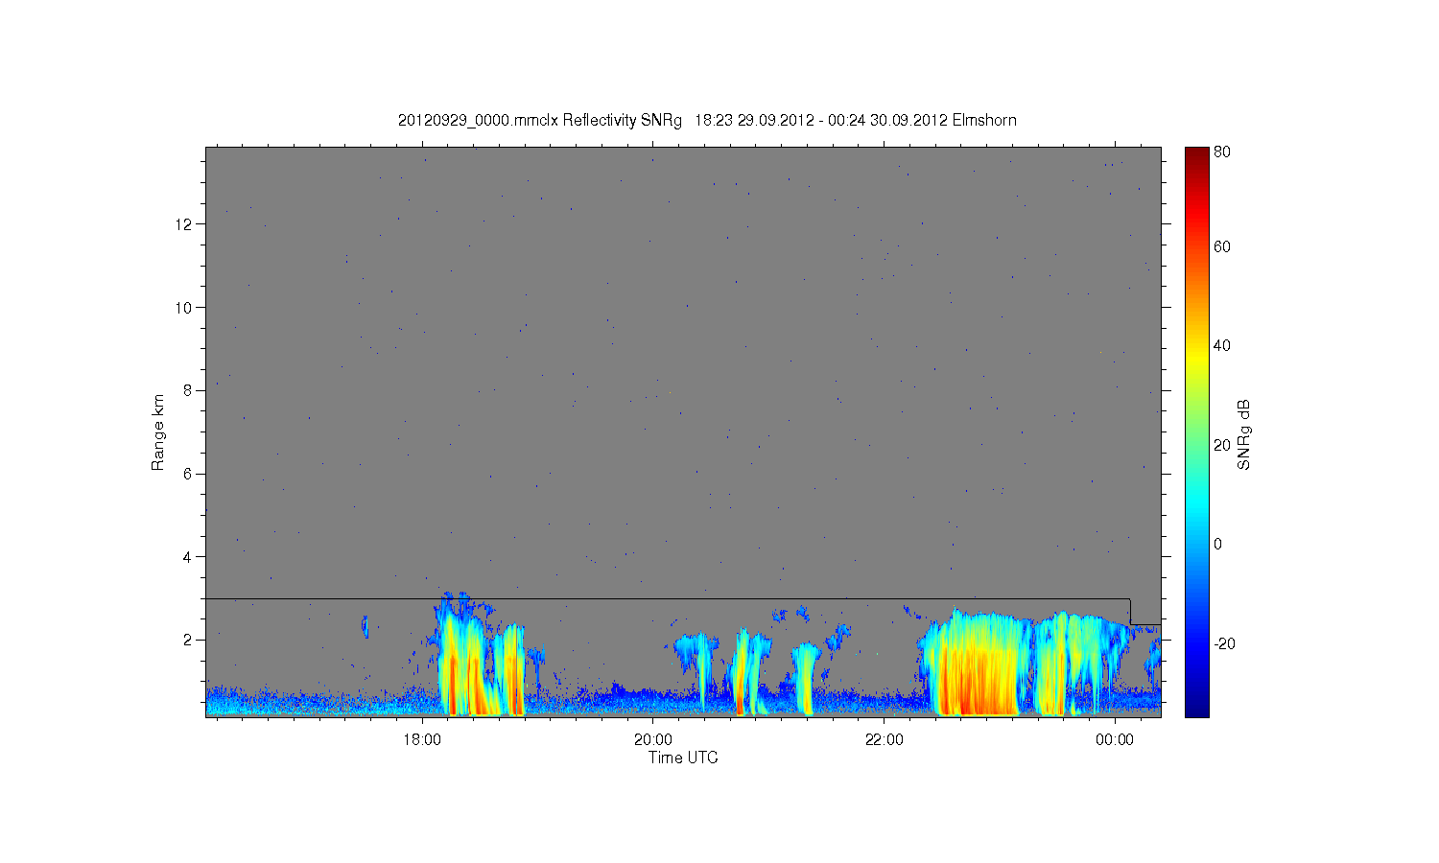Click the plot title text starting 20120929_0000.mmclx
Screen dimensions: 1439x863
707,120
